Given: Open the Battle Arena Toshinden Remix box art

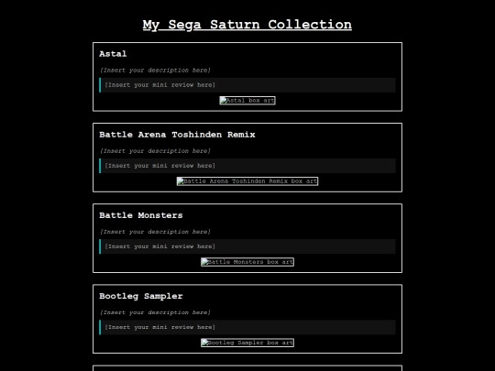Looking at the screenshot, I should click(247, 181).
